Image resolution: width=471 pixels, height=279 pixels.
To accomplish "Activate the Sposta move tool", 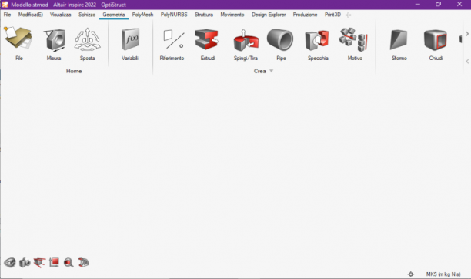I will point(88,39).
